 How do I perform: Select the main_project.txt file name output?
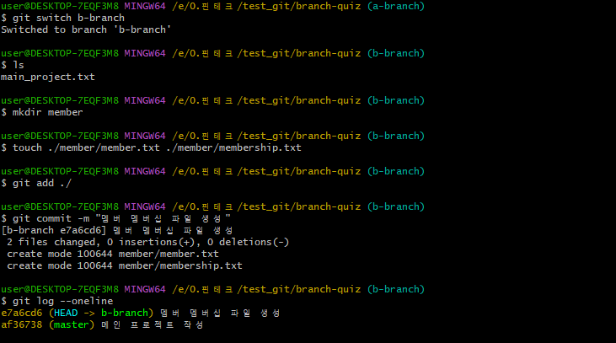click(48, 77)
